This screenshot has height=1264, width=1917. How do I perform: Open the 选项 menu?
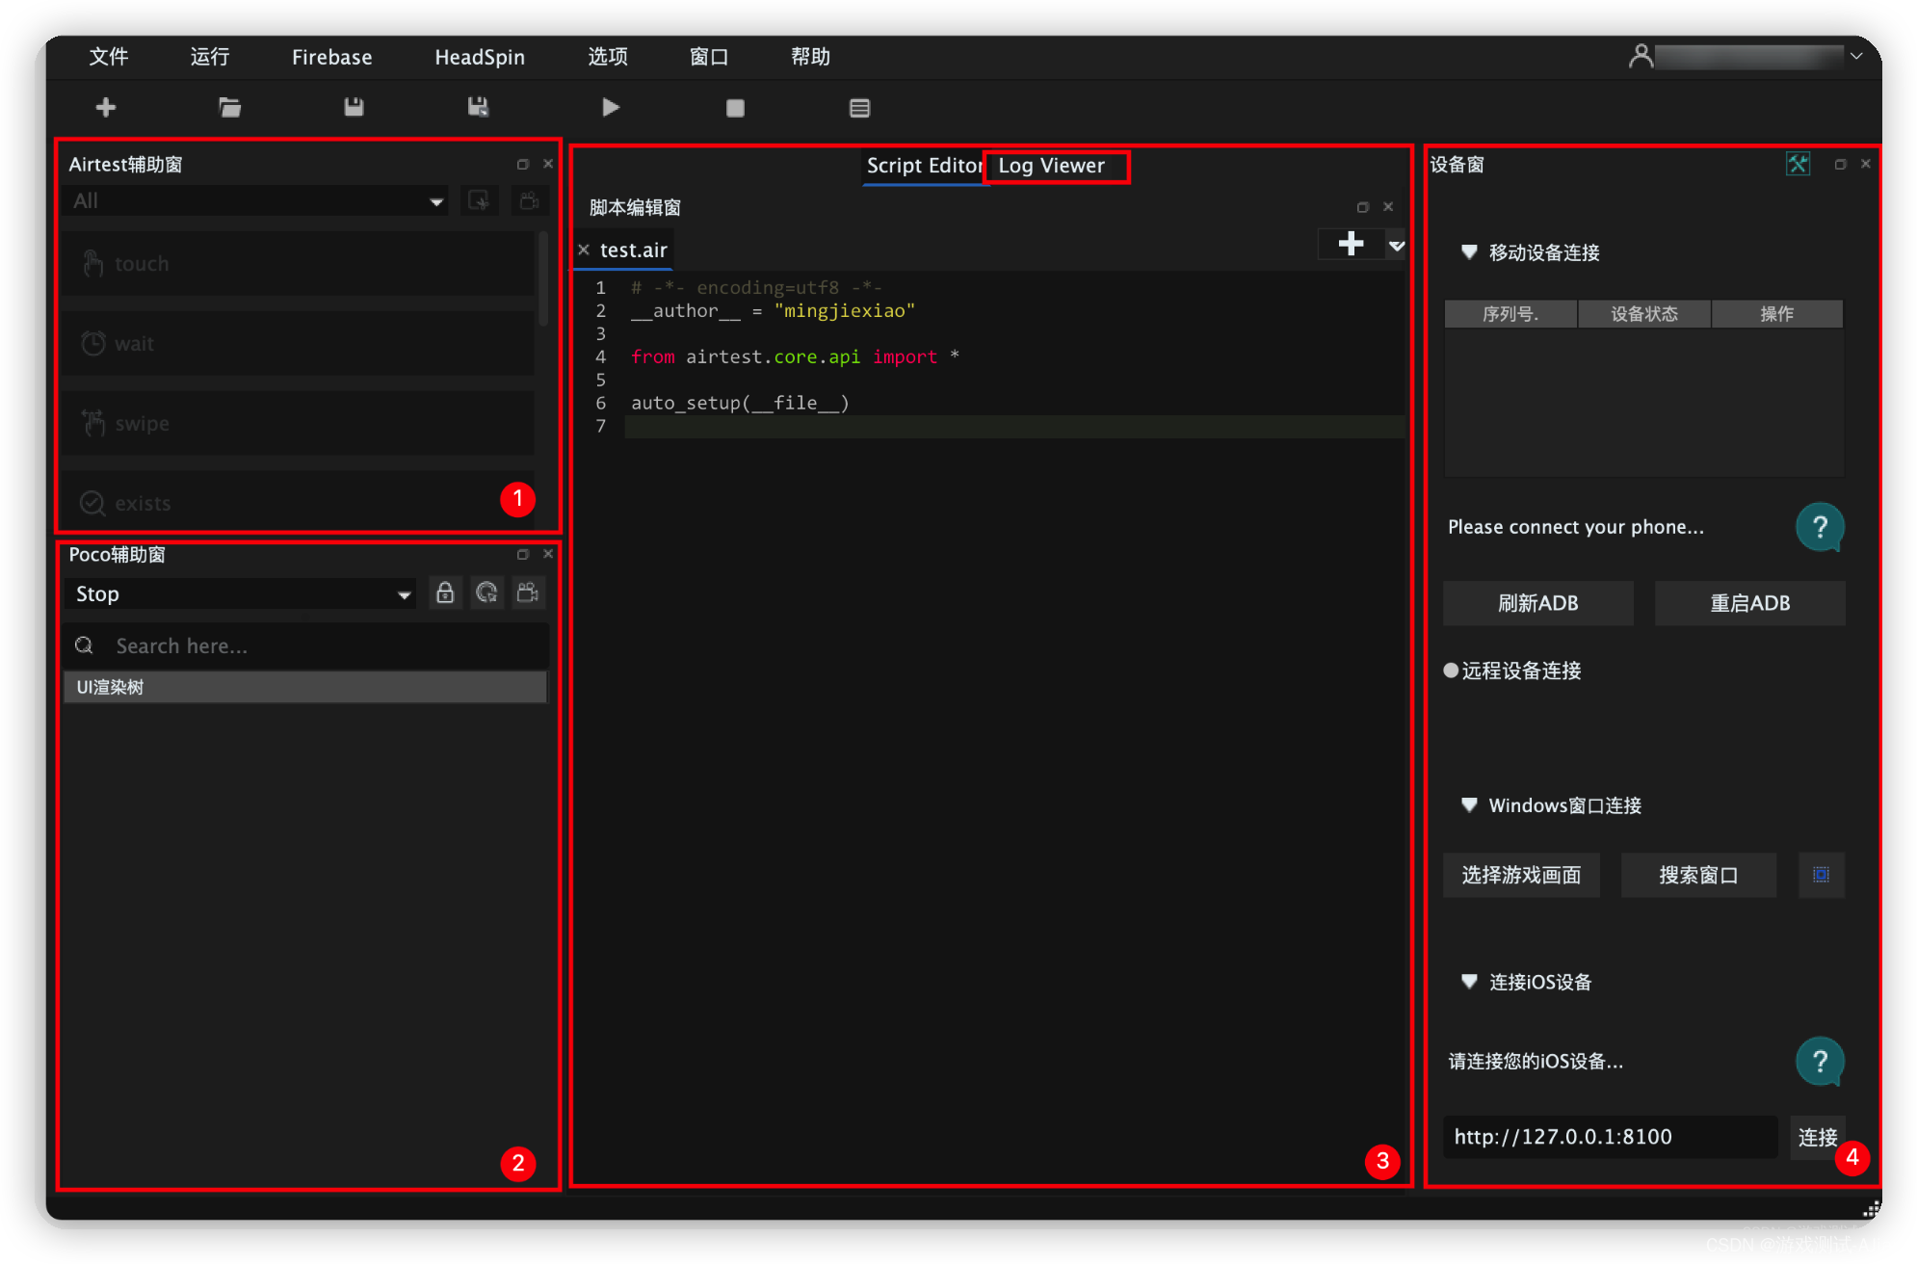[x=608, y=57]
